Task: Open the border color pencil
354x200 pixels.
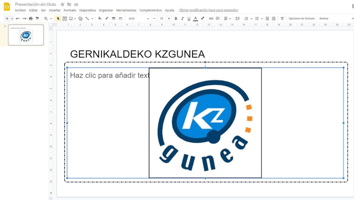Action: tap(107, 18)
